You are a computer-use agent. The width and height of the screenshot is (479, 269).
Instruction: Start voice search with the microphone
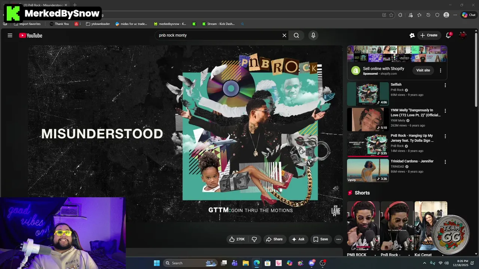pyautogui.click(x=313, y=35)
